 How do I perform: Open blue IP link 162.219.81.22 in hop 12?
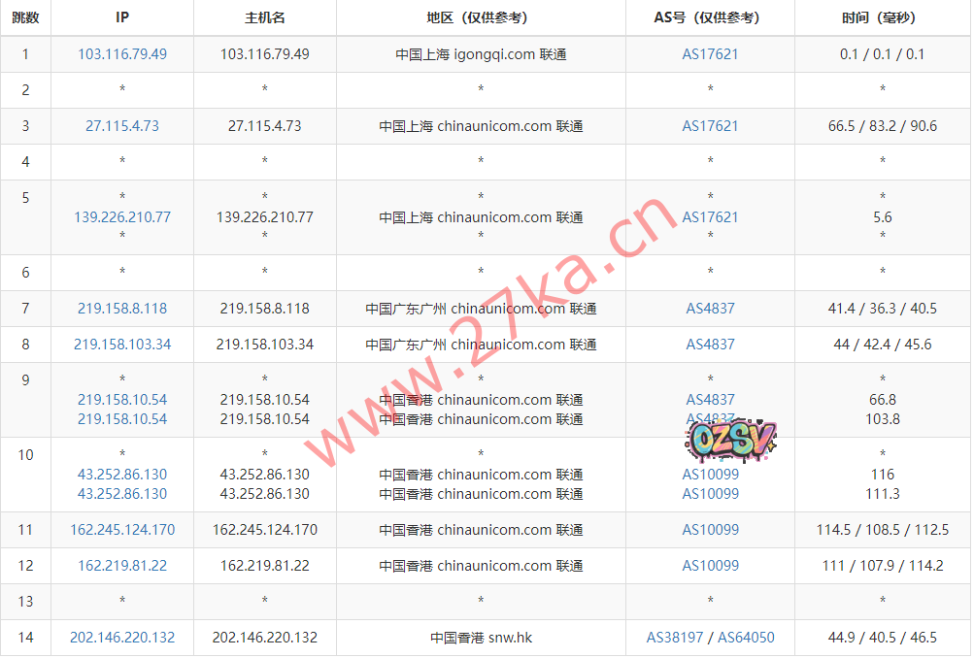click(x=122, y=566)
